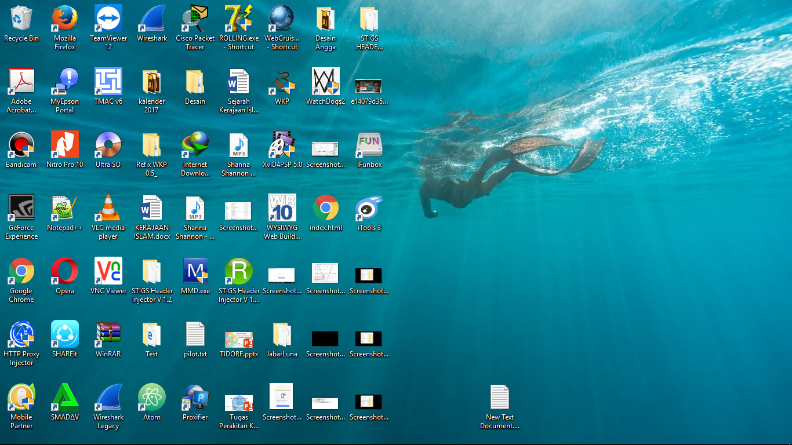792x445 pixels.
Task: Click the Refix WKP 0.5_ folder
Action: tap(152, 145)
